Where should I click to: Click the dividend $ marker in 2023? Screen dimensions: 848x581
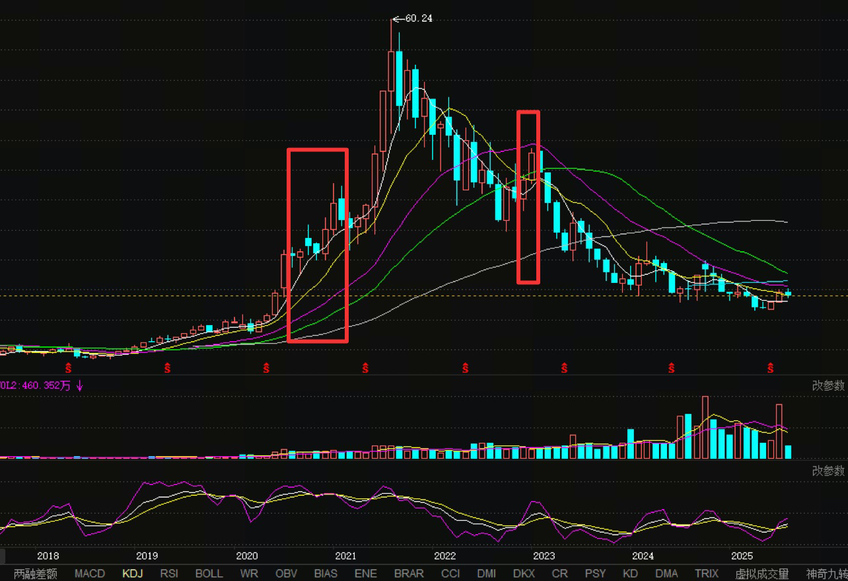click(565, 368)
